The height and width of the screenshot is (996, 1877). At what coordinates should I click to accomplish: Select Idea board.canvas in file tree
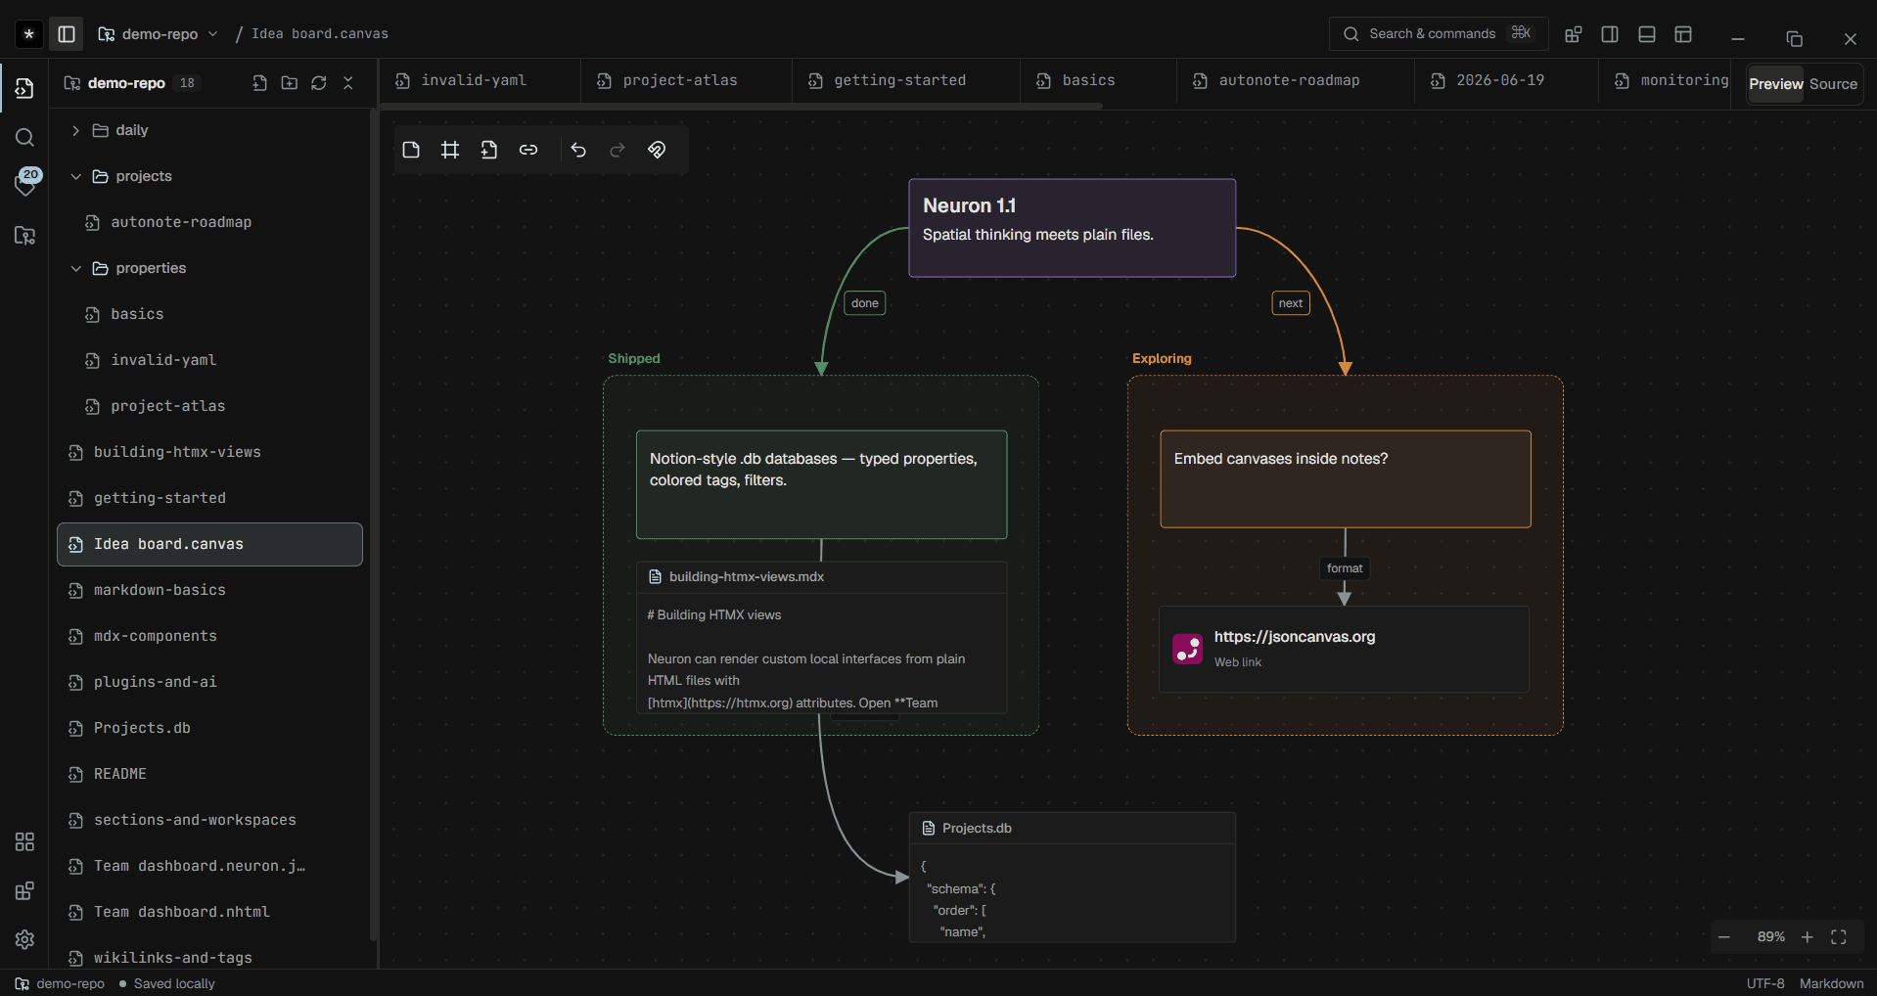tap(209, 544)
